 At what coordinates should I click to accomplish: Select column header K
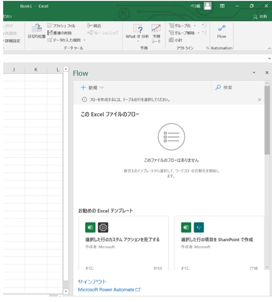point(36,70)
